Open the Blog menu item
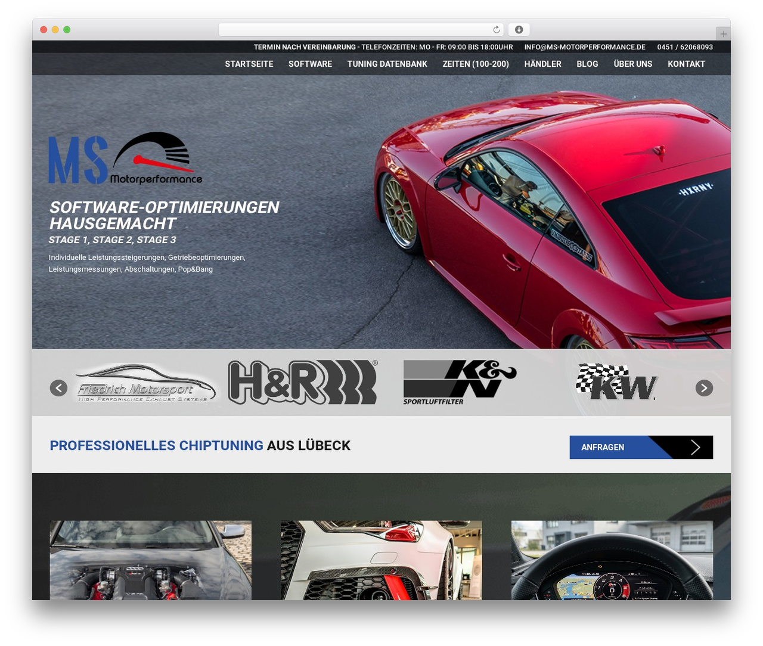Viewport: 763px width, 646px height. 587,64
